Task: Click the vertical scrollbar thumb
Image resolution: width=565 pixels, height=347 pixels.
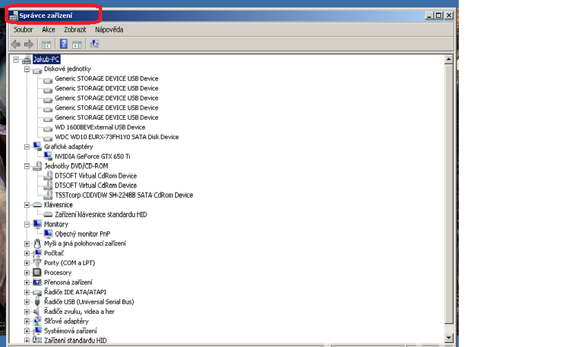Action: [x=448, y=194]
